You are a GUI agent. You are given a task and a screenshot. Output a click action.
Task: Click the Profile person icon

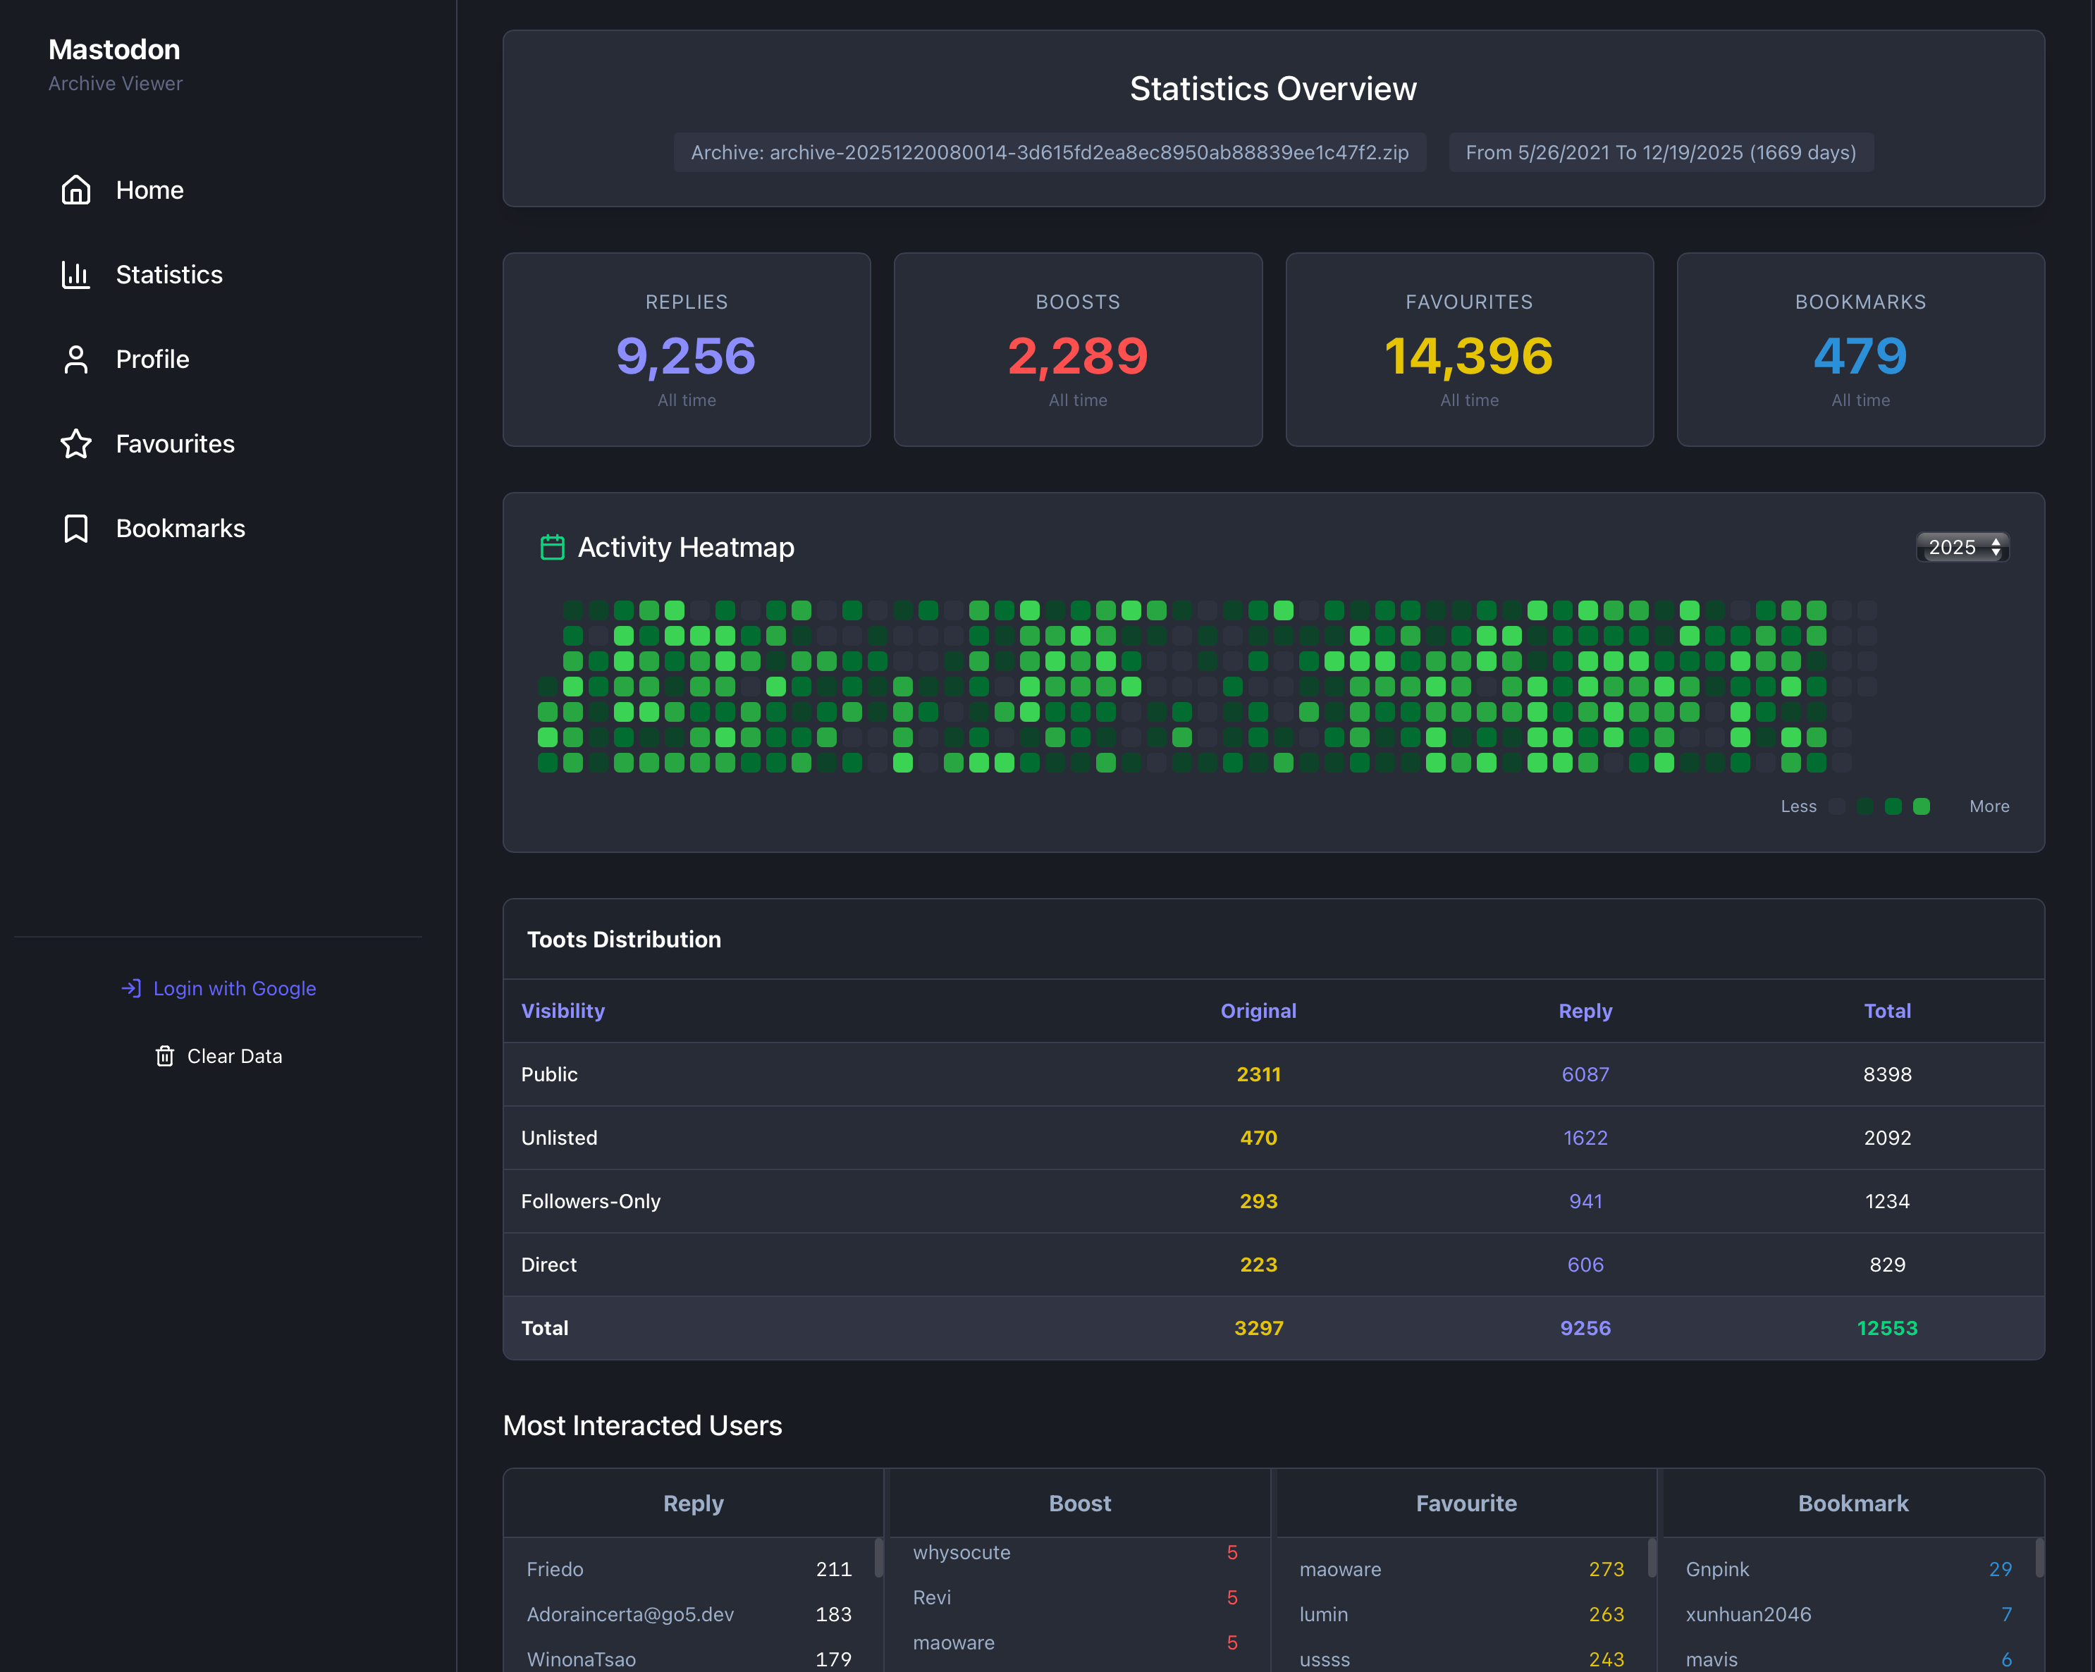76,359
